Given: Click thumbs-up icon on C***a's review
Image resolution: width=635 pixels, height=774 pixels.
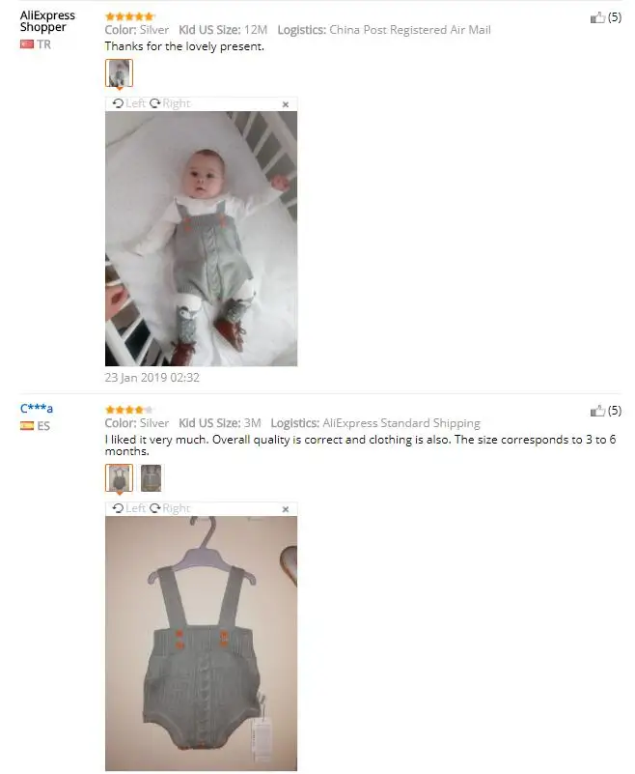Looking at the screenshot, I should tap(597, 411).
